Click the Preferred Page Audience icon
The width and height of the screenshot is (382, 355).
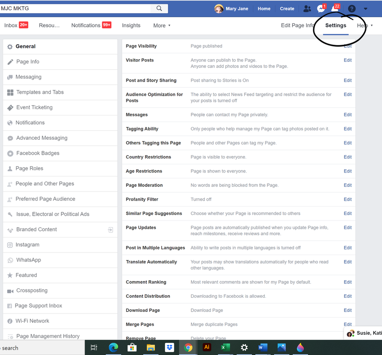click(10, 199)
